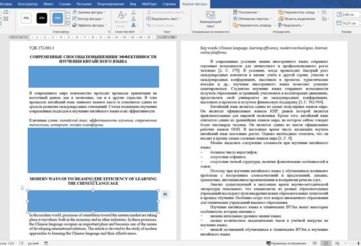Select the first blue rectangle under title

point(94,77)
